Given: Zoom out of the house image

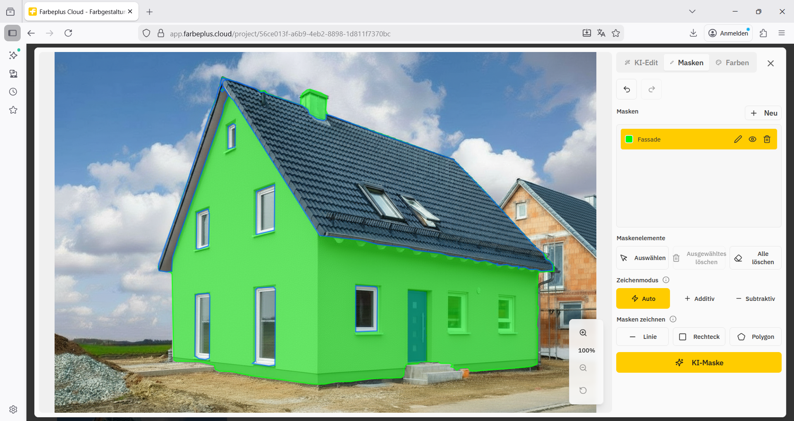Looking at the screenshot, I should click(x=583, y=368).
